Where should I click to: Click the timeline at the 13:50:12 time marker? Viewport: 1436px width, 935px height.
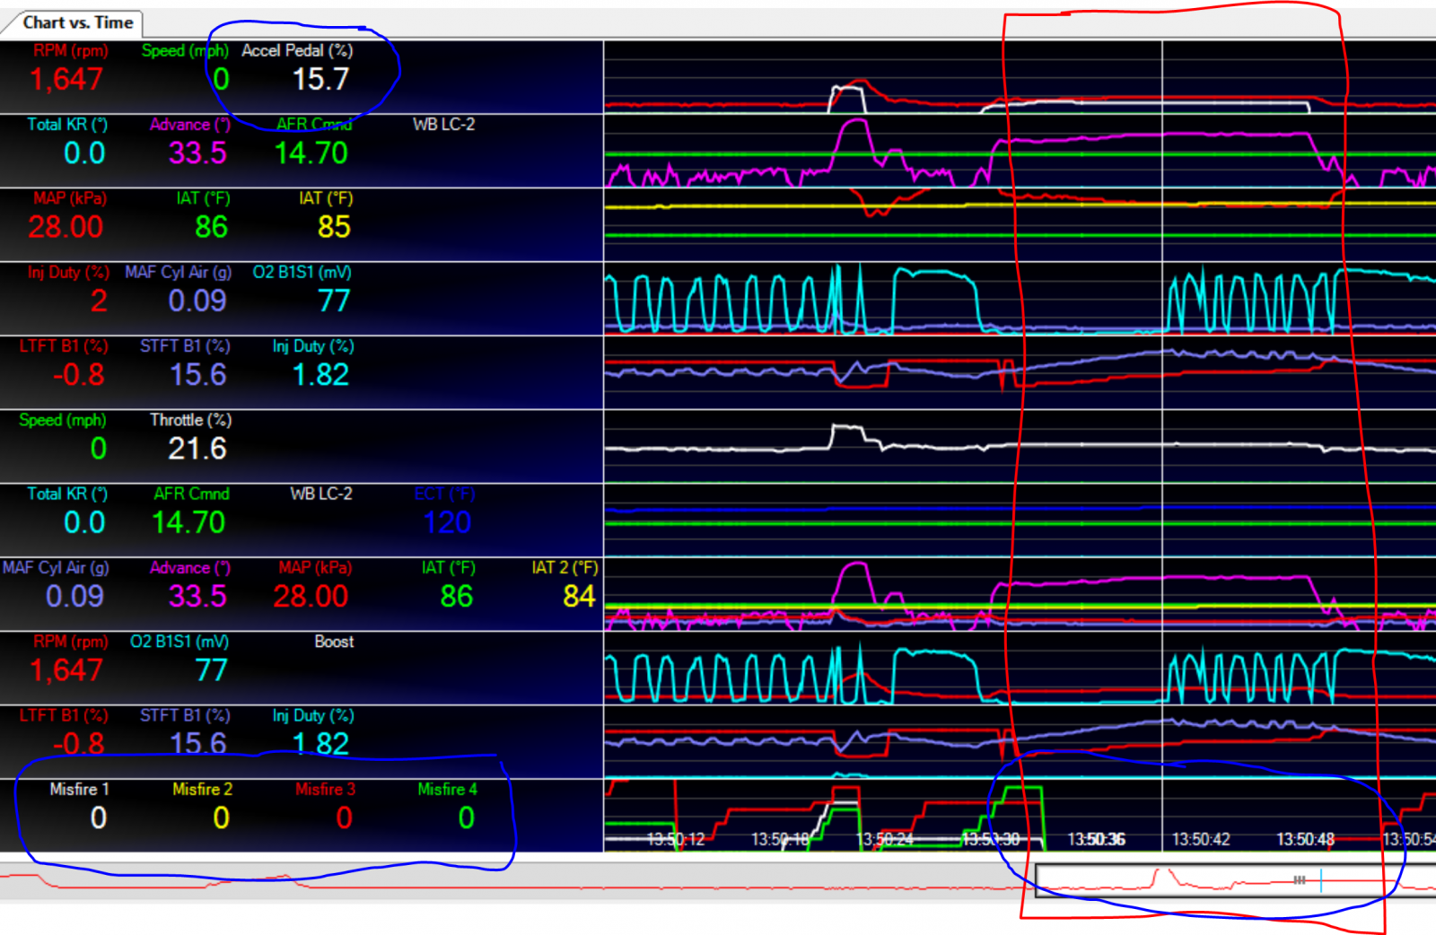pyautogui.click(x=676, y=839)
